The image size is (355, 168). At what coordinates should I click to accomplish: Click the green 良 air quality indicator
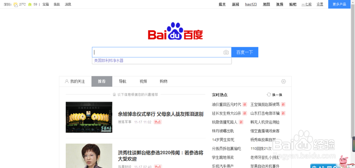click(x=30, y=4)
